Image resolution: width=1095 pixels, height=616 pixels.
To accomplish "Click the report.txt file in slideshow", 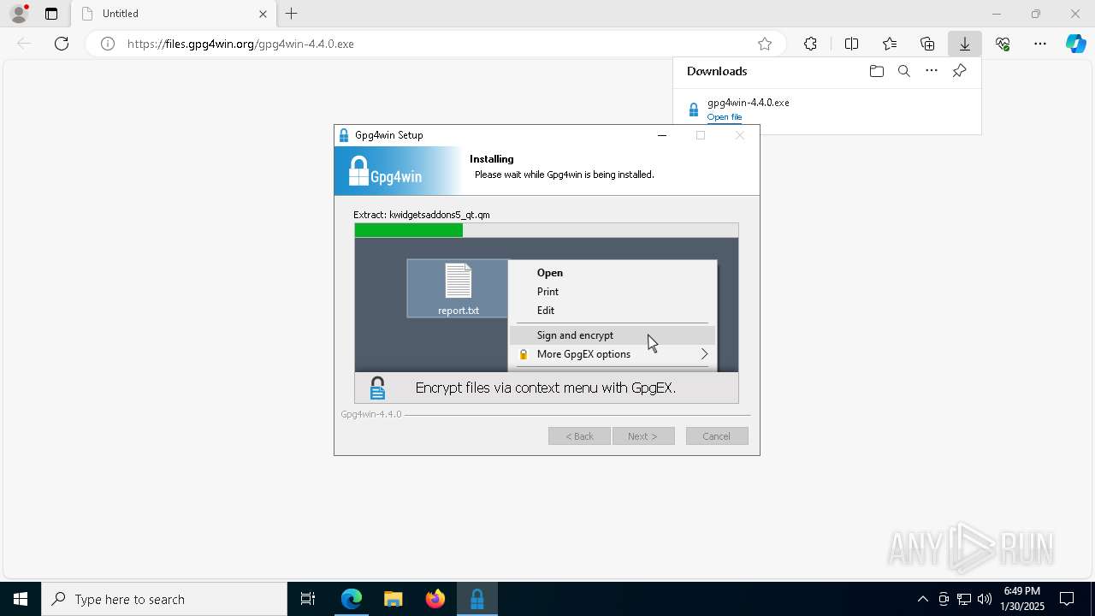I will (458, 289).
